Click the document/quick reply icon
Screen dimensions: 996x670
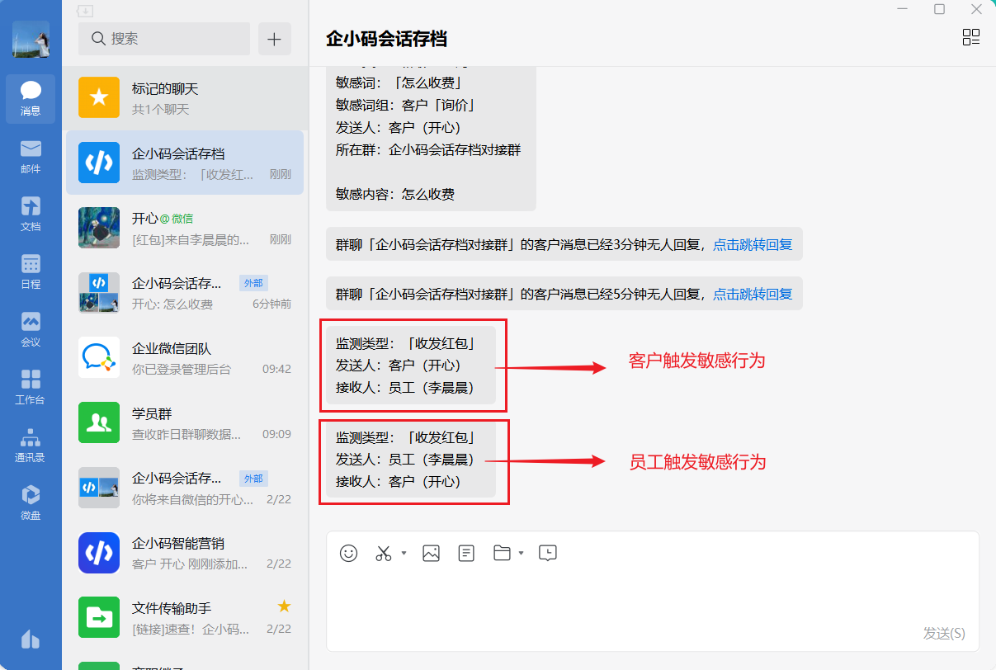pyautogui.click(x=466, y=553)
